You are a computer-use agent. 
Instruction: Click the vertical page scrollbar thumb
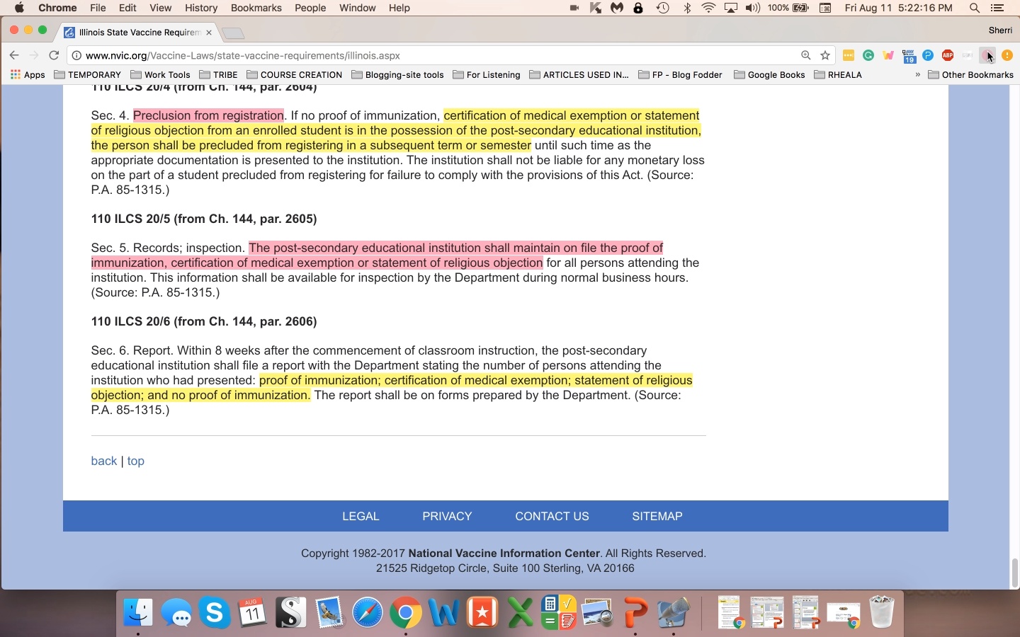(x=1015, y=573)
